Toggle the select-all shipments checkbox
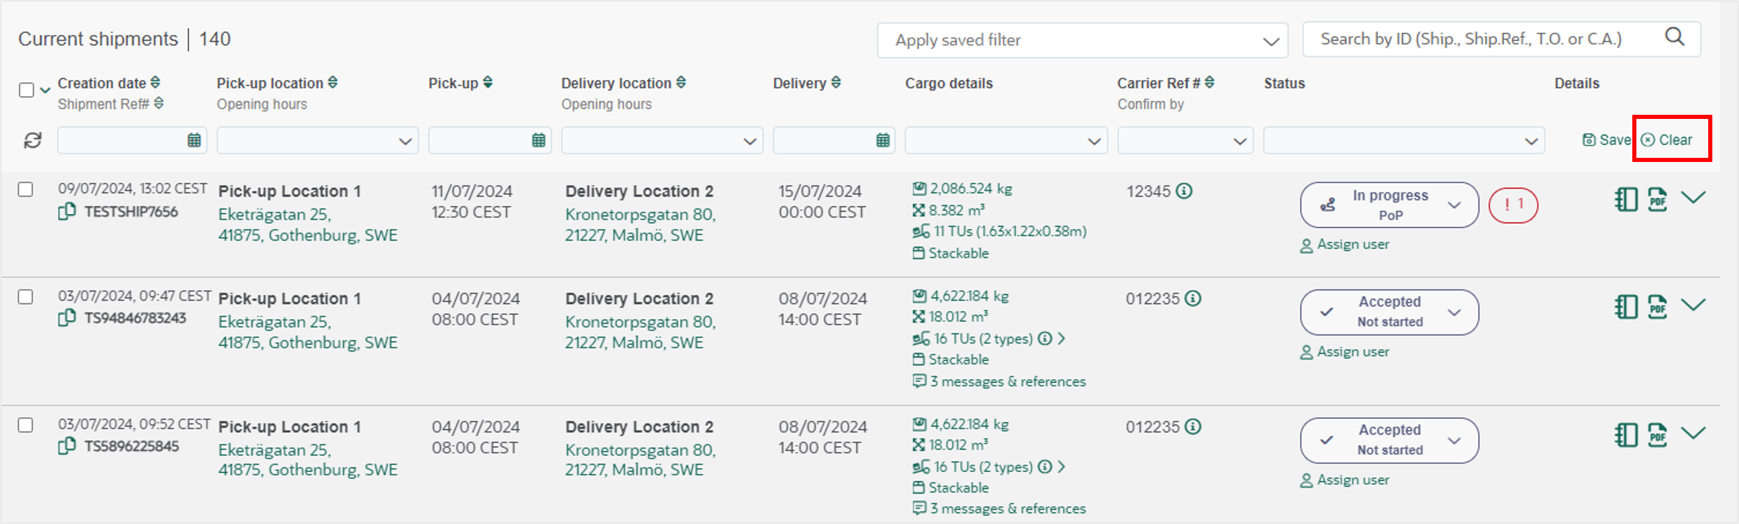This screenshot has width=1739, height=524. coord(26,90)
